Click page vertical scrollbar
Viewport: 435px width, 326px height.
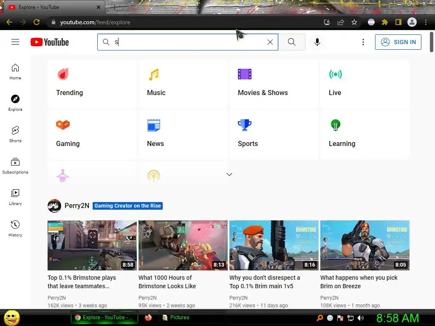[432, 42]
